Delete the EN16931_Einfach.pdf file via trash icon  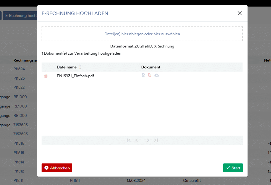pos(46,76)
